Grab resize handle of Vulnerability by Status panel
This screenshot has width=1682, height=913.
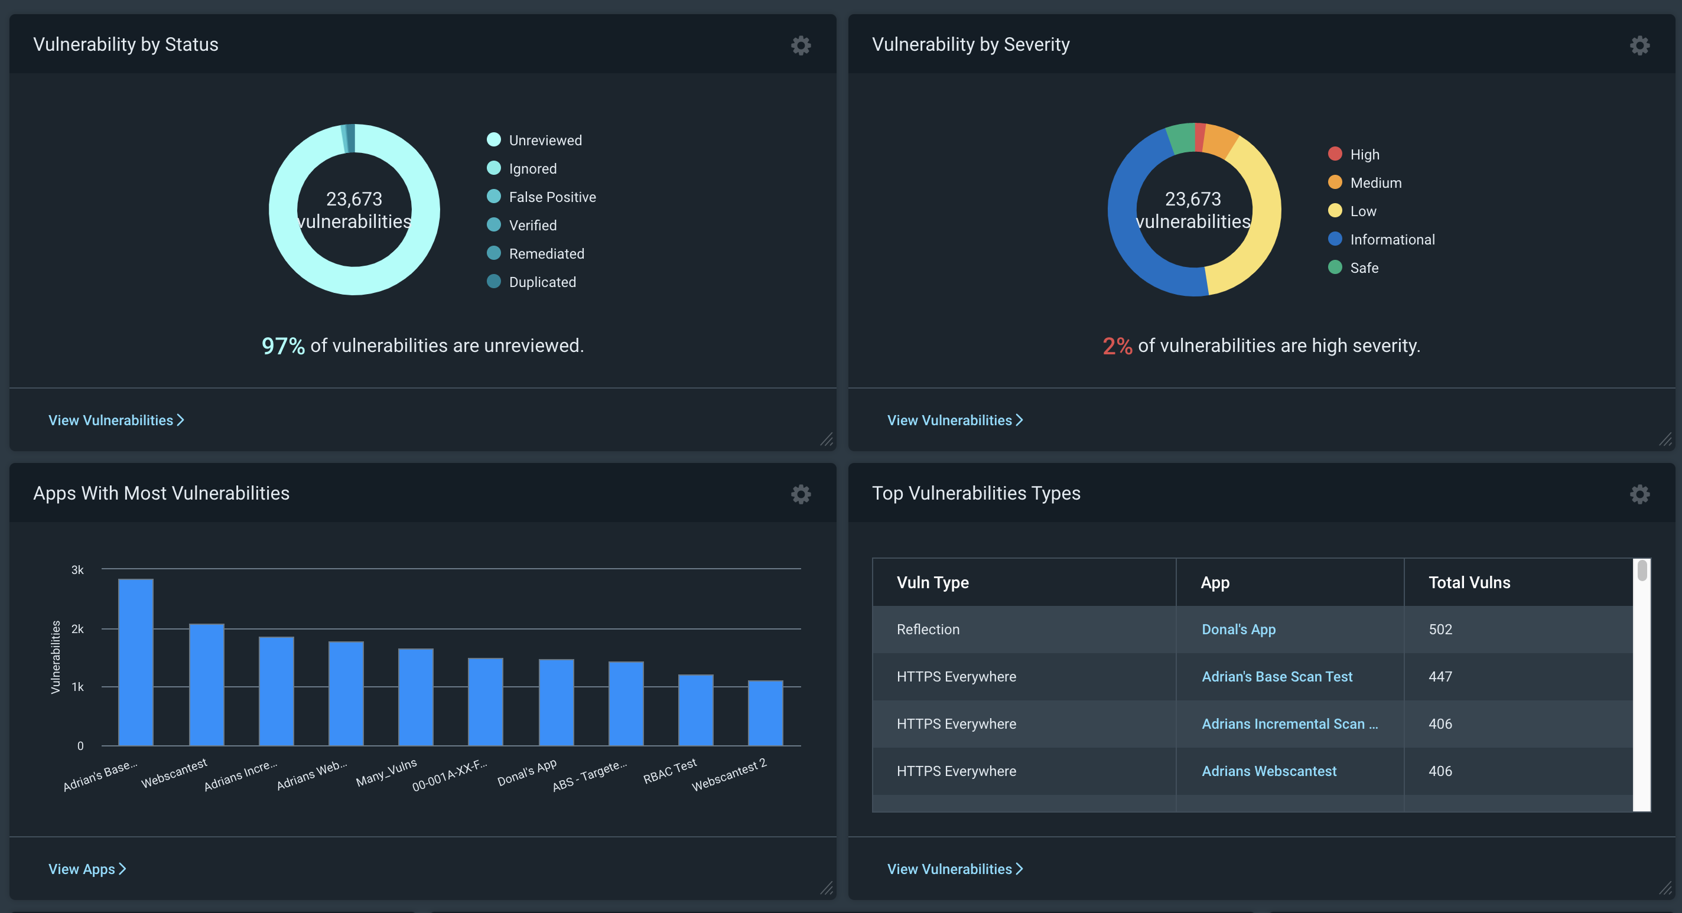pyautogui.click(x=827, y=439)
